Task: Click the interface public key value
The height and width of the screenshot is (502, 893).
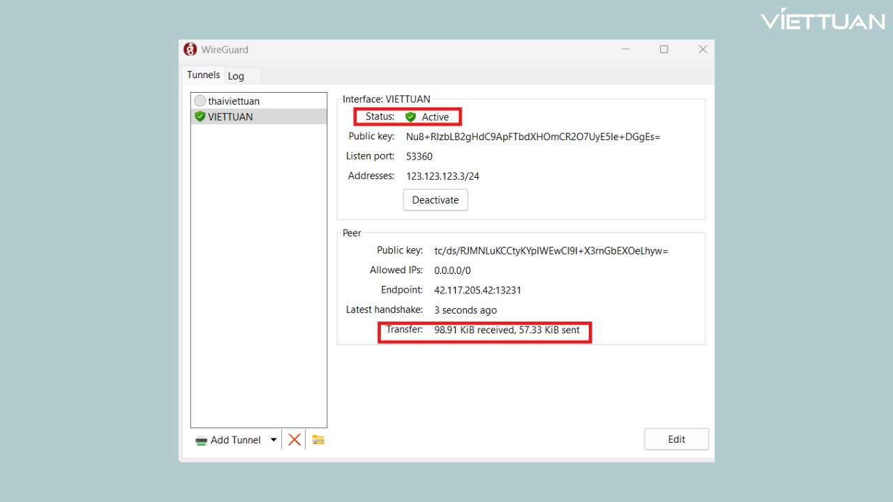Action: [x=533, y=137]
